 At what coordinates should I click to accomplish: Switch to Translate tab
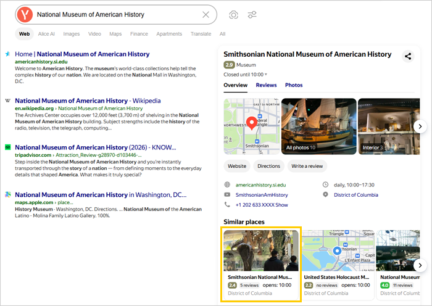coord(201,34)
